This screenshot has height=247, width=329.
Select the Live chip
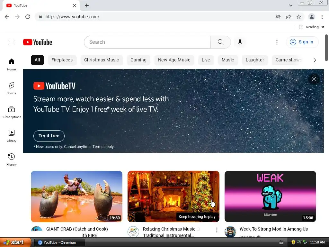click(x=206, y=60)
